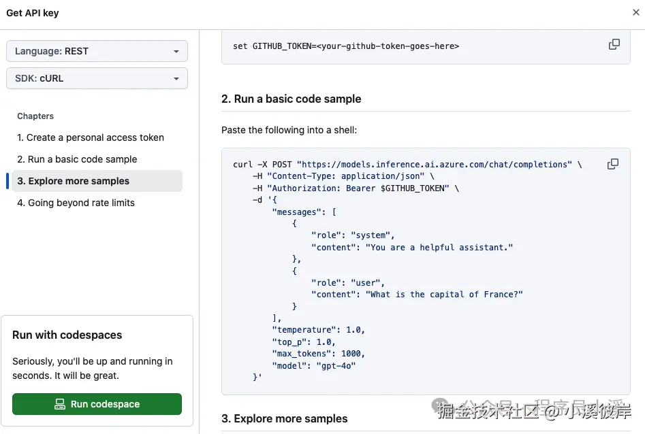Close the Get API key dialog

click(635, 12)
